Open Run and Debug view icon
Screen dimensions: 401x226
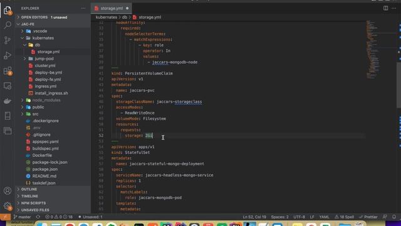(x=8, y=55)
